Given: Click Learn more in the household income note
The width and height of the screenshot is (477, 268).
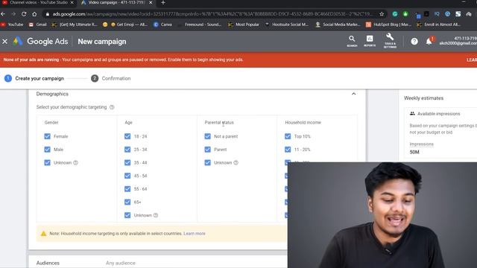Looking at the screenshot, I should [195, 234].
